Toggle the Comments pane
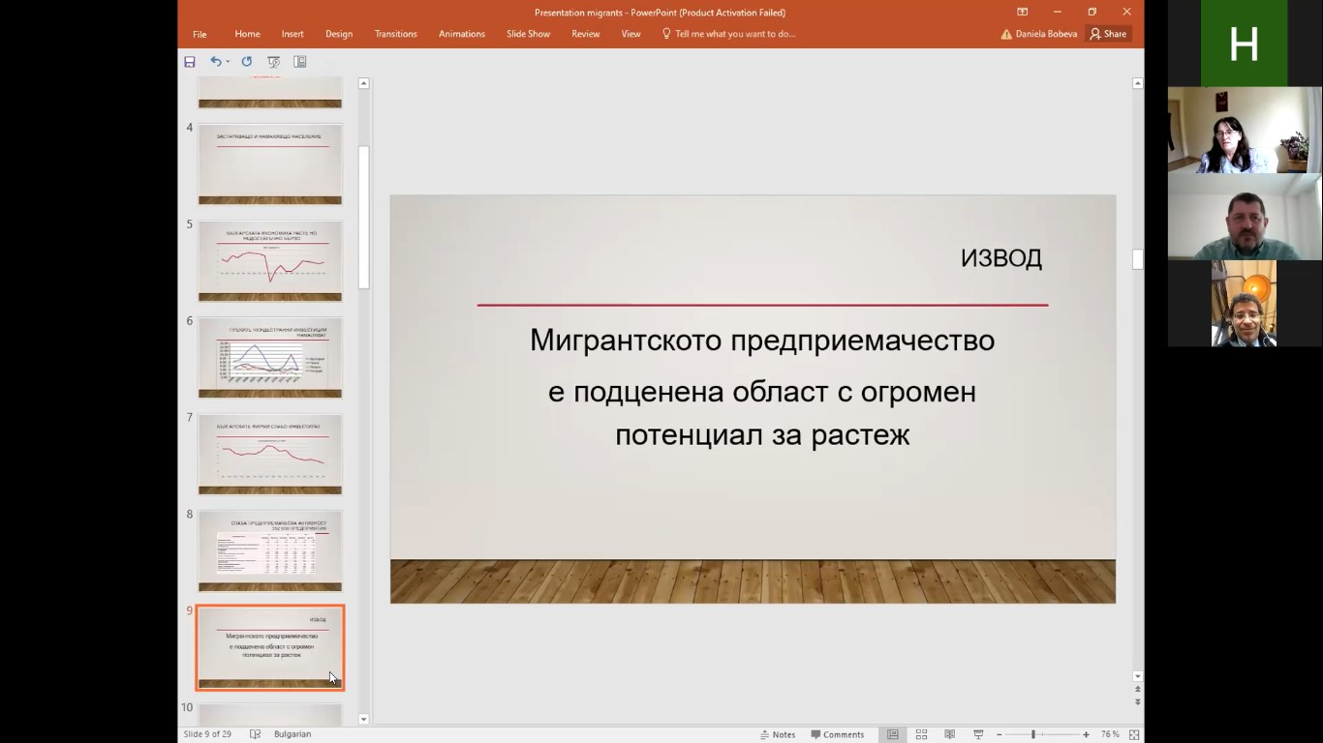Image resolution: width=1323 pixels, height=743 pixels. 838,734
